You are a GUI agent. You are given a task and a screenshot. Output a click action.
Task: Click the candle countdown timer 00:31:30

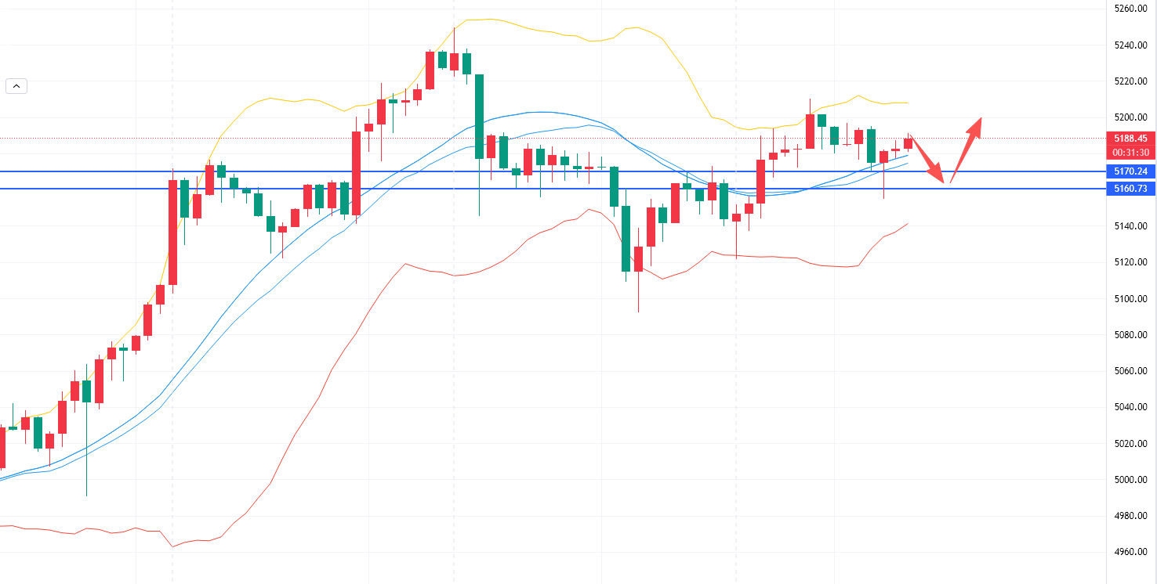(1130, 152)
